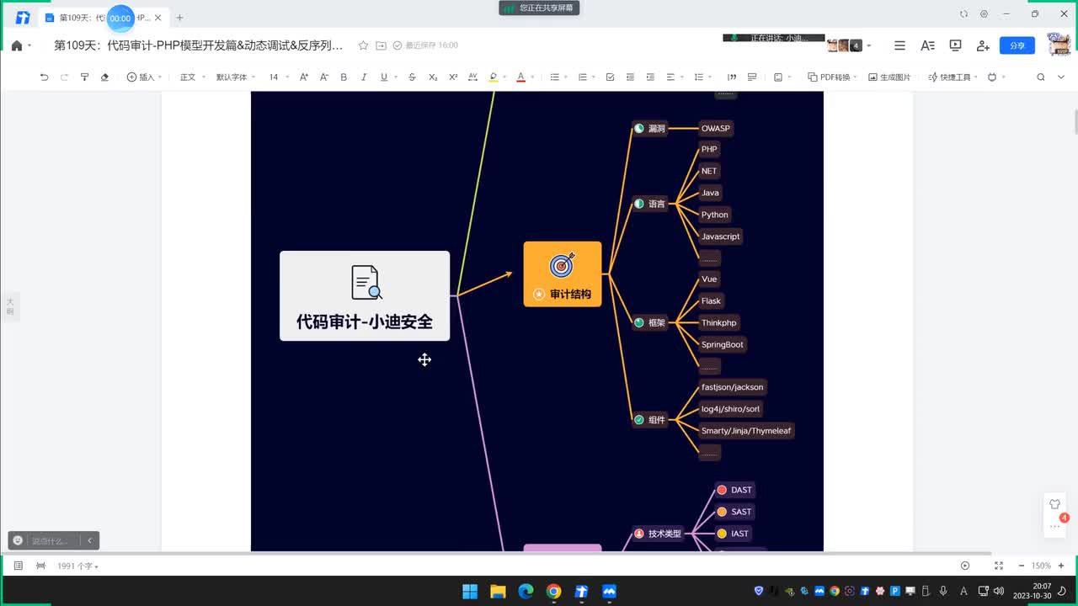Zoom out with the minus button

1022,566
